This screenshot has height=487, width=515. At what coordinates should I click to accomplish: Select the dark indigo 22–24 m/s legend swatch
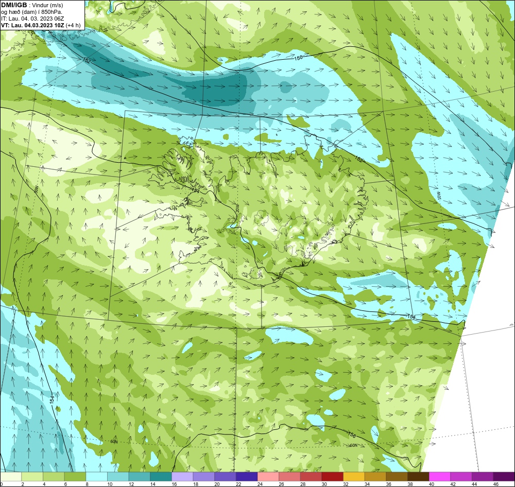[247, 476]
